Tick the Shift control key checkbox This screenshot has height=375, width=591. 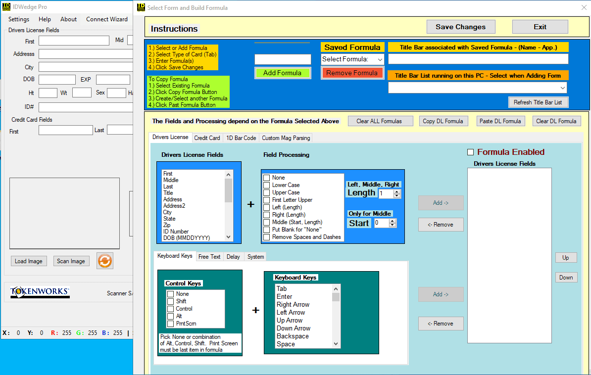[170, 301]
